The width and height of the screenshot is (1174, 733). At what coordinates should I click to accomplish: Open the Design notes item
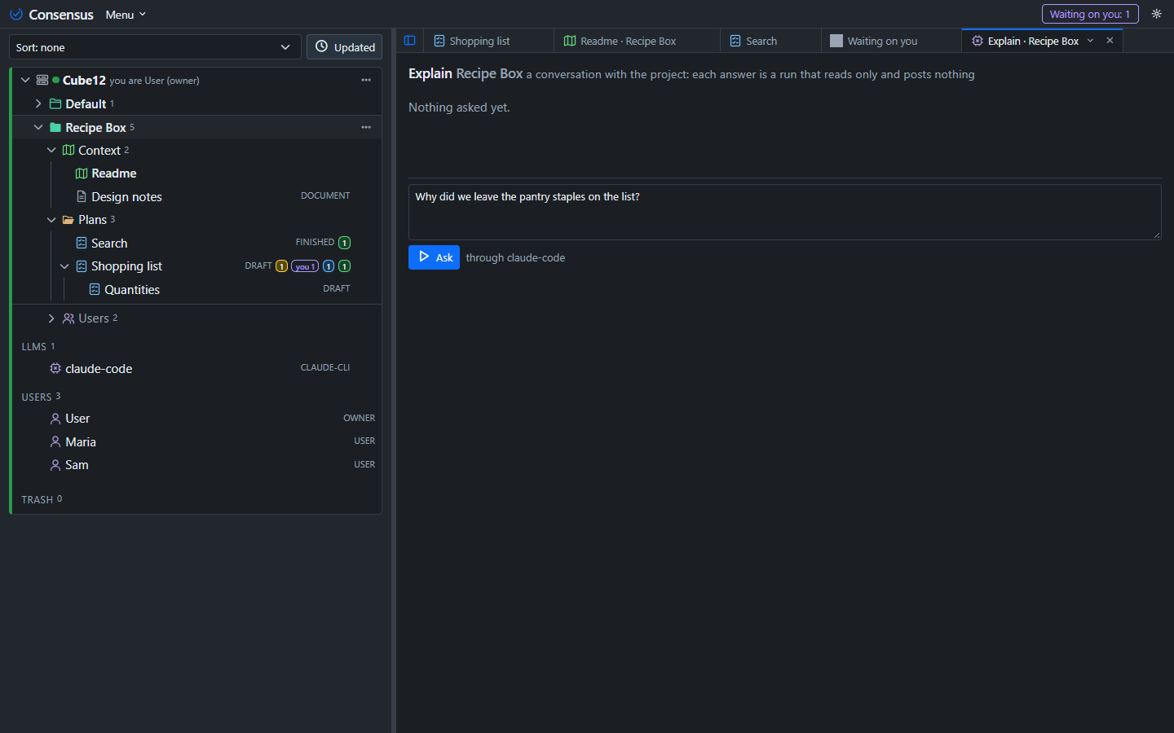(x=126, y=196)
